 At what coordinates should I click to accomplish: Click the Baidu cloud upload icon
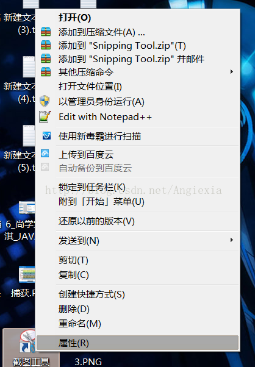tap(45, 153)
